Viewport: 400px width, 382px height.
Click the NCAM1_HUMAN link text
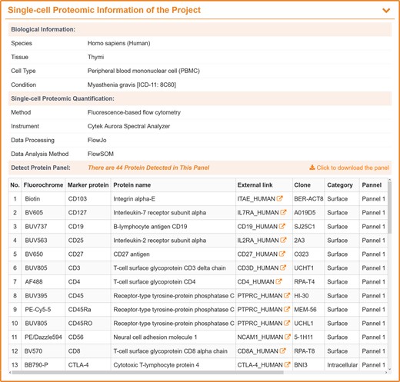pyautogui.click(x=260, y=337)
